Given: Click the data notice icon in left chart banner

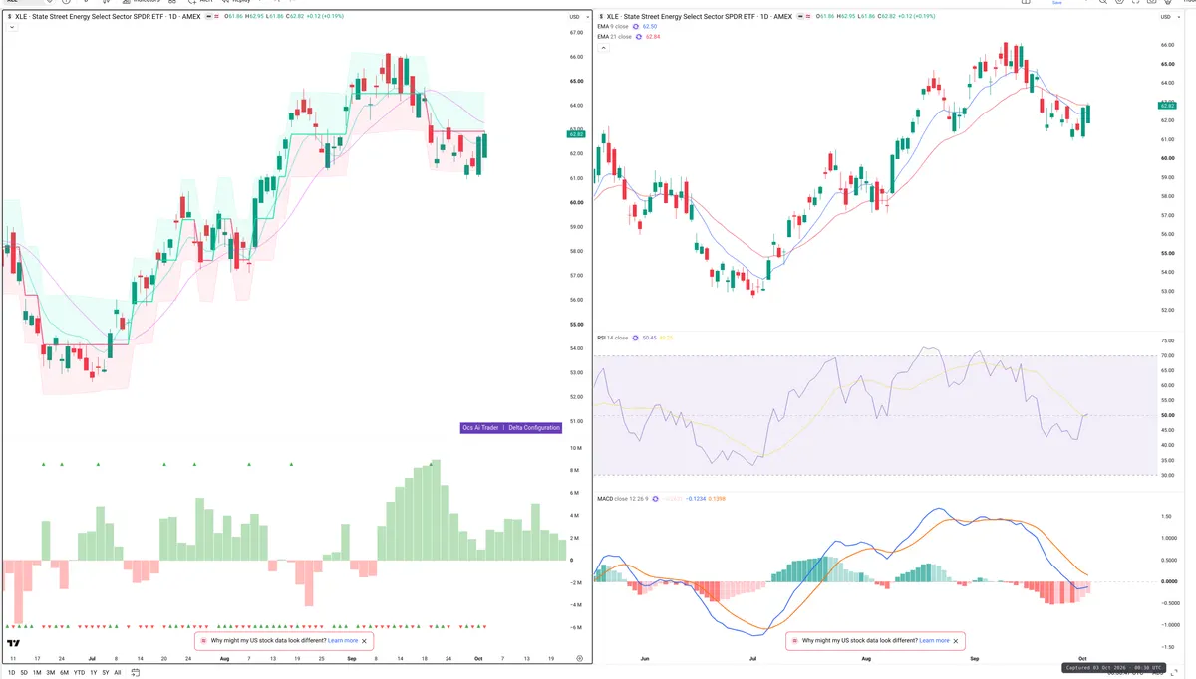Looking at the screenshot, I should click(204, 641).
